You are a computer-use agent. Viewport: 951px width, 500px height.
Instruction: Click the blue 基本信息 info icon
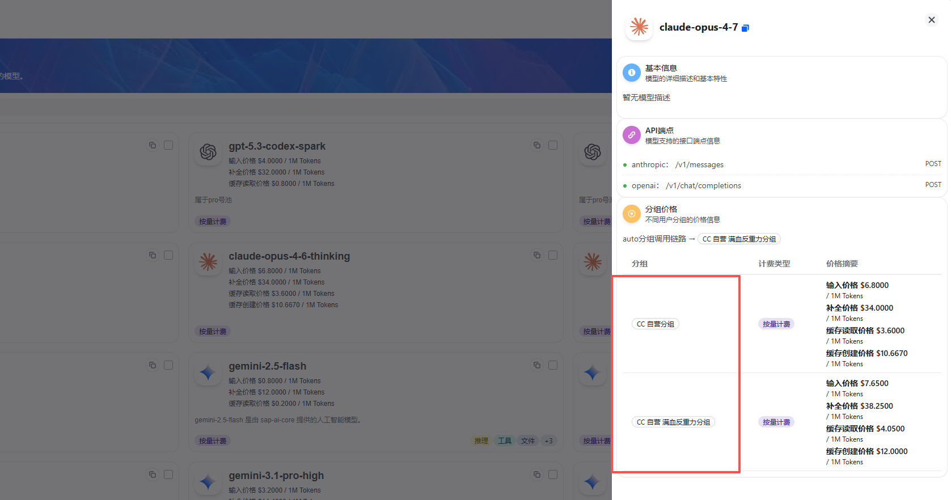pos(631,73)
